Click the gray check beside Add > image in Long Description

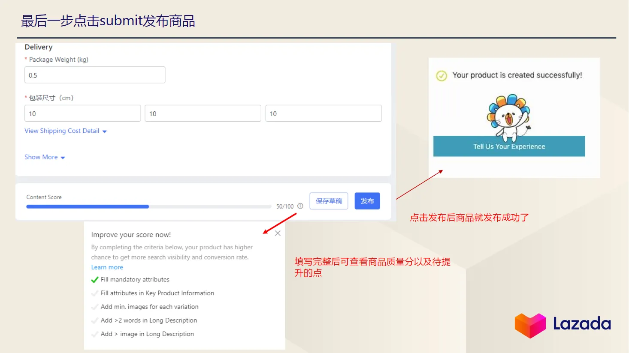pos(95,334)
